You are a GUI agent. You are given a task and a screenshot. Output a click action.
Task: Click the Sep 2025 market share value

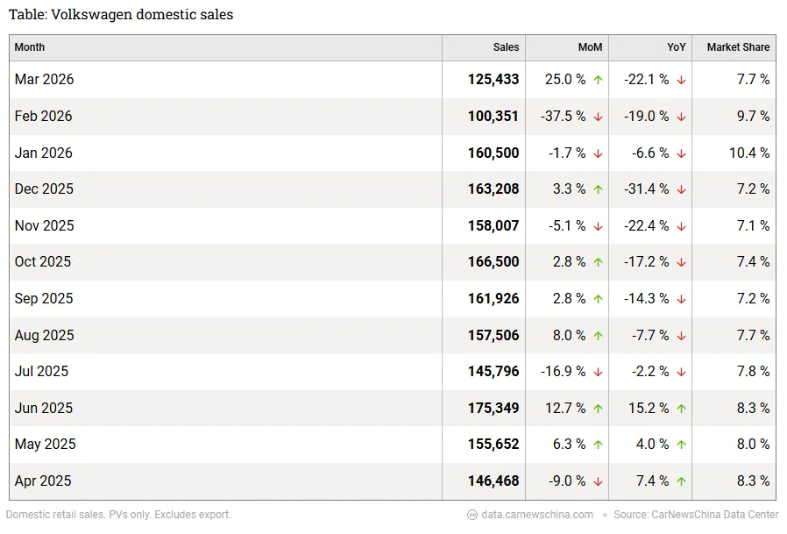pyautogui.click(x=753, y=299)
